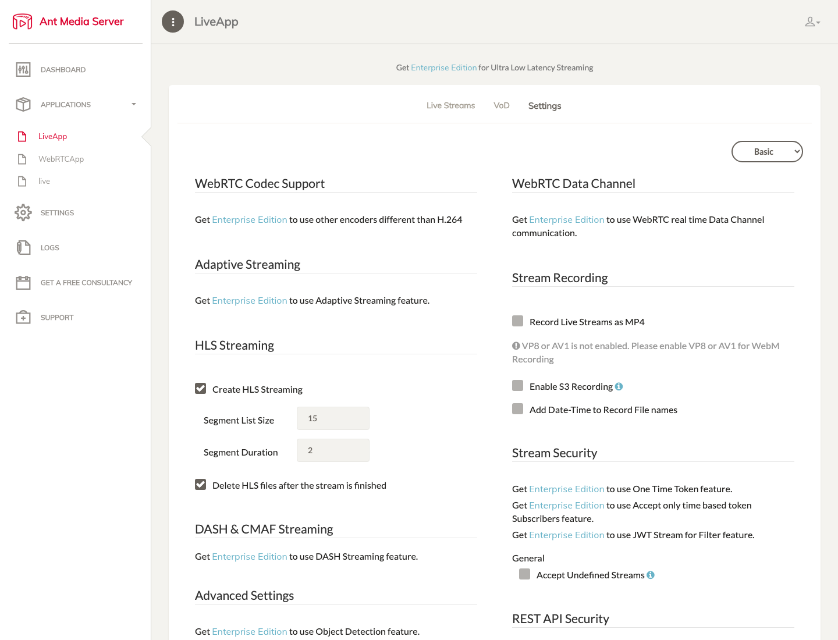This screenshot has width=838, height=640.
Task: Click Enterprise Edition link for Object Detection
Action: tap(250, 631)
